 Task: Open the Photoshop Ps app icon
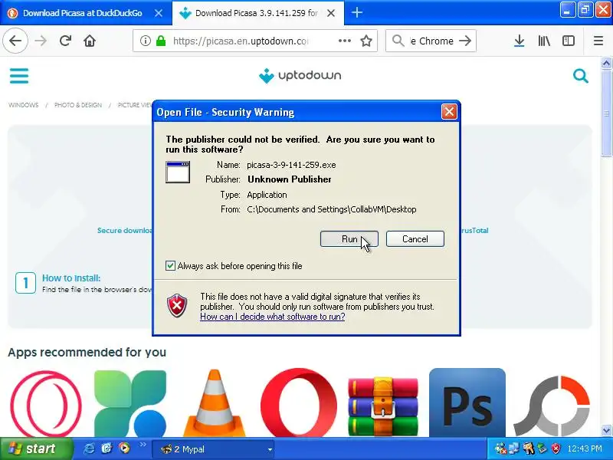point(467,402)
